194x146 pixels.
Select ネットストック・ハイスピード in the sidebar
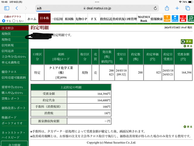coord(13,135)
